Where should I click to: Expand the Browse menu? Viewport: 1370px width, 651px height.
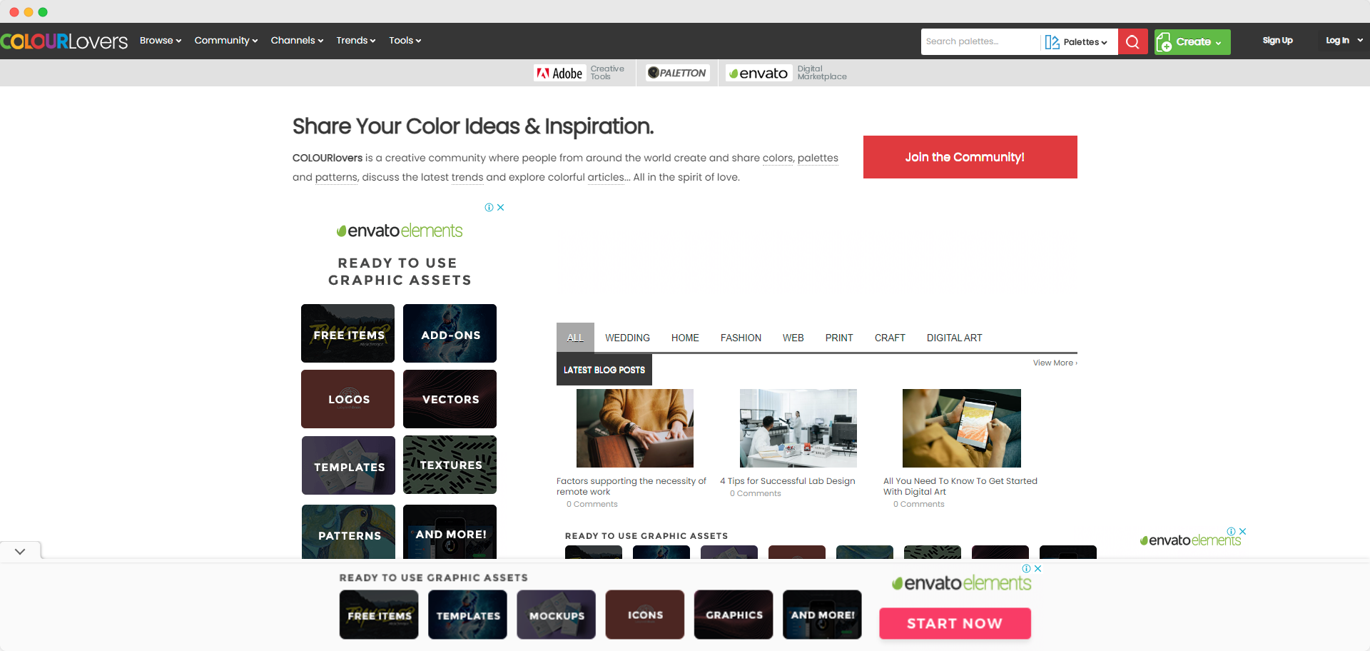pos(161,41)
